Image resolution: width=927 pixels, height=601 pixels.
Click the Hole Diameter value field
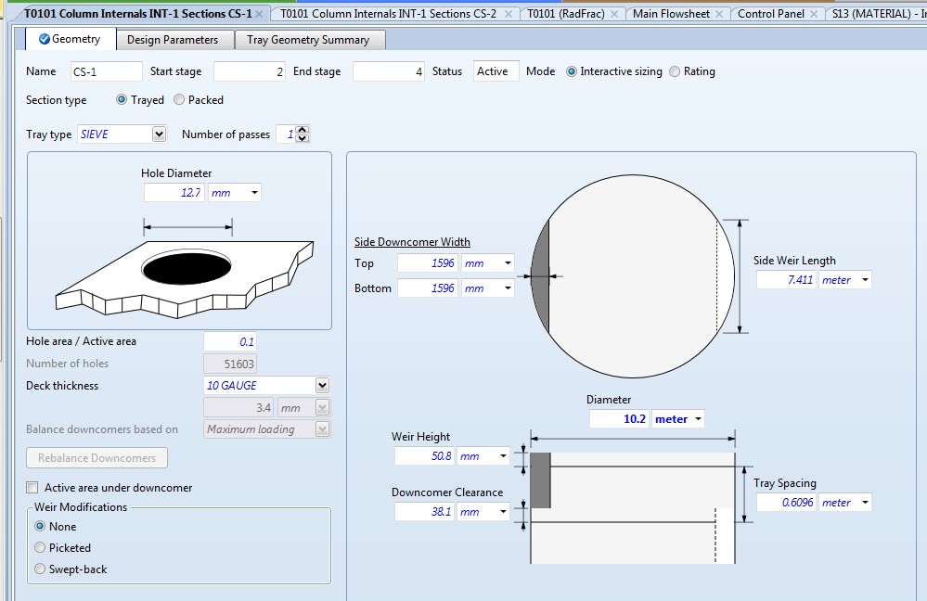(x=174, y=193)
